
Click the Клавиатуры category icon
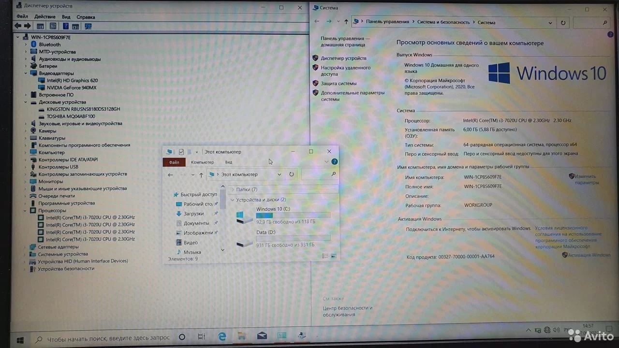click(33, 138)
